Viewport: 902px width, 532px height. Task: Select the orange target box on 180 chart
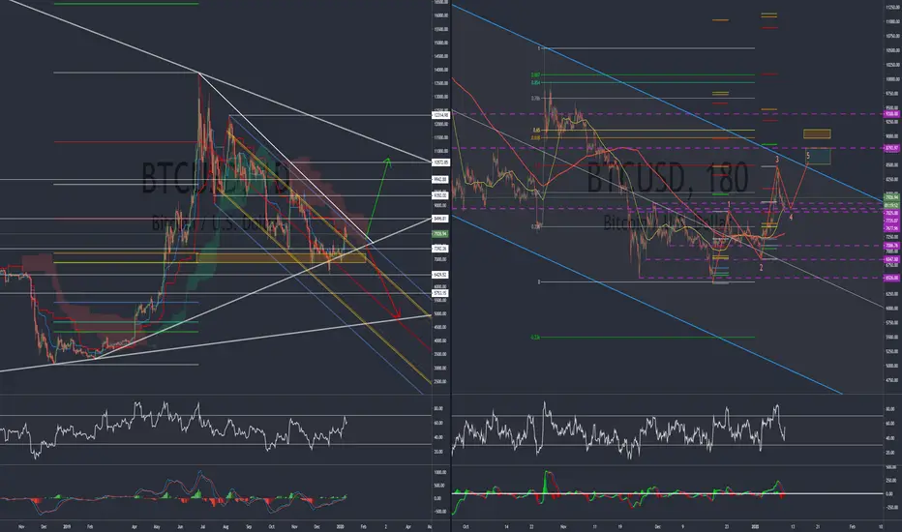coord(817,134)
